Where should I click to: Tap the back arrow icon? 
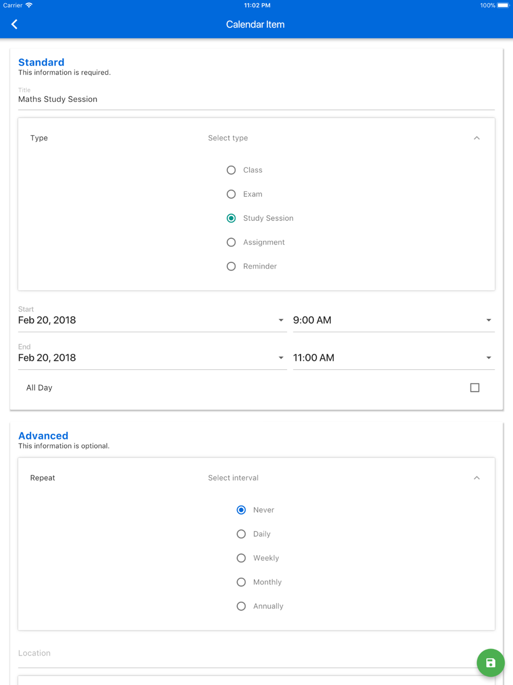pos(14,24)
